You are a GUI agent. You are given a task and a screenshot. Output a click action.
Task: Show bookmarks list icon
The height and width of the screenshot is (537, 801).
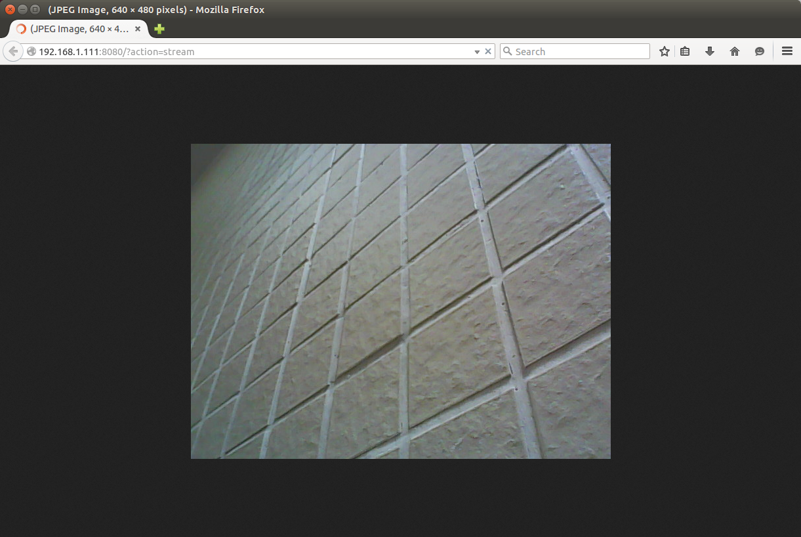coord(685,51)
